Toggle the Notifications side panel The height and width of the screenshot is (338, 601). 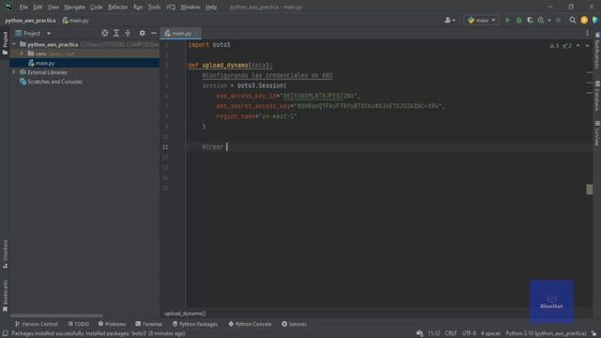597,51
